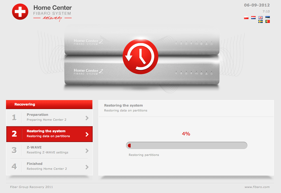Screen dimensions: 281x193
Task: Select step 2 Restoring the system
Action: (x=49, y=134)
